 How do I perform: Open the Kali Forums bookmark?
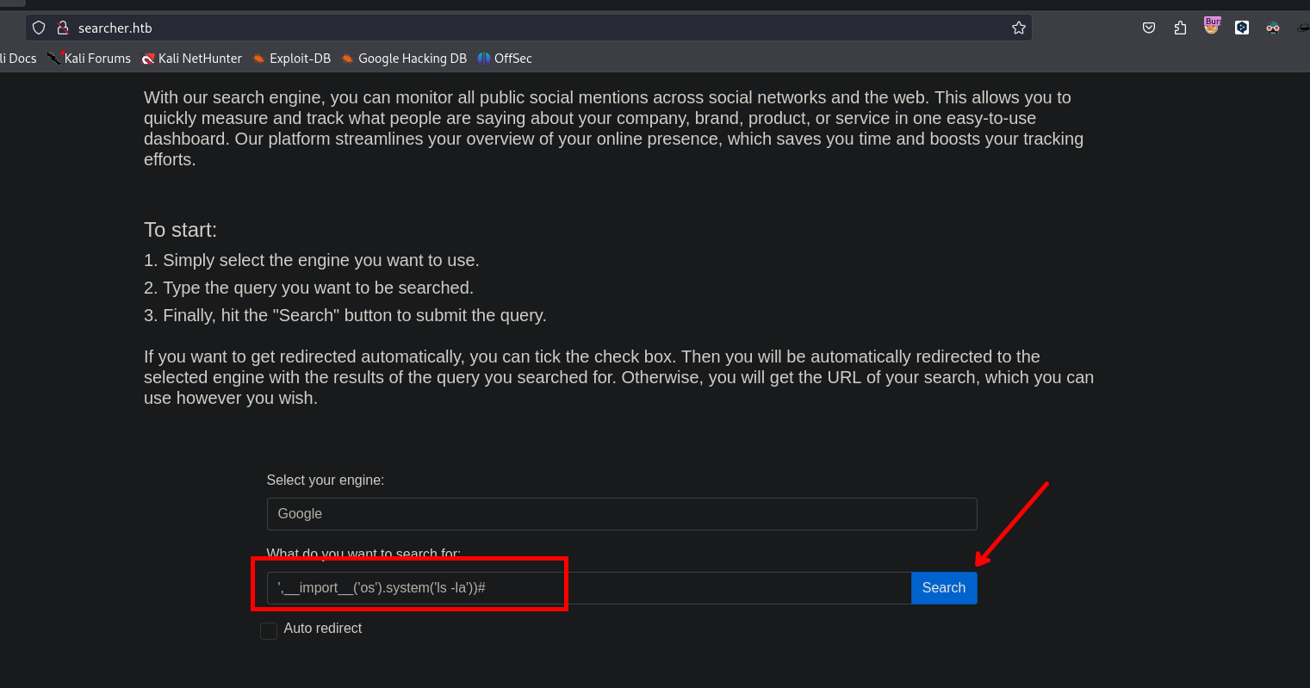click(90, 59)
